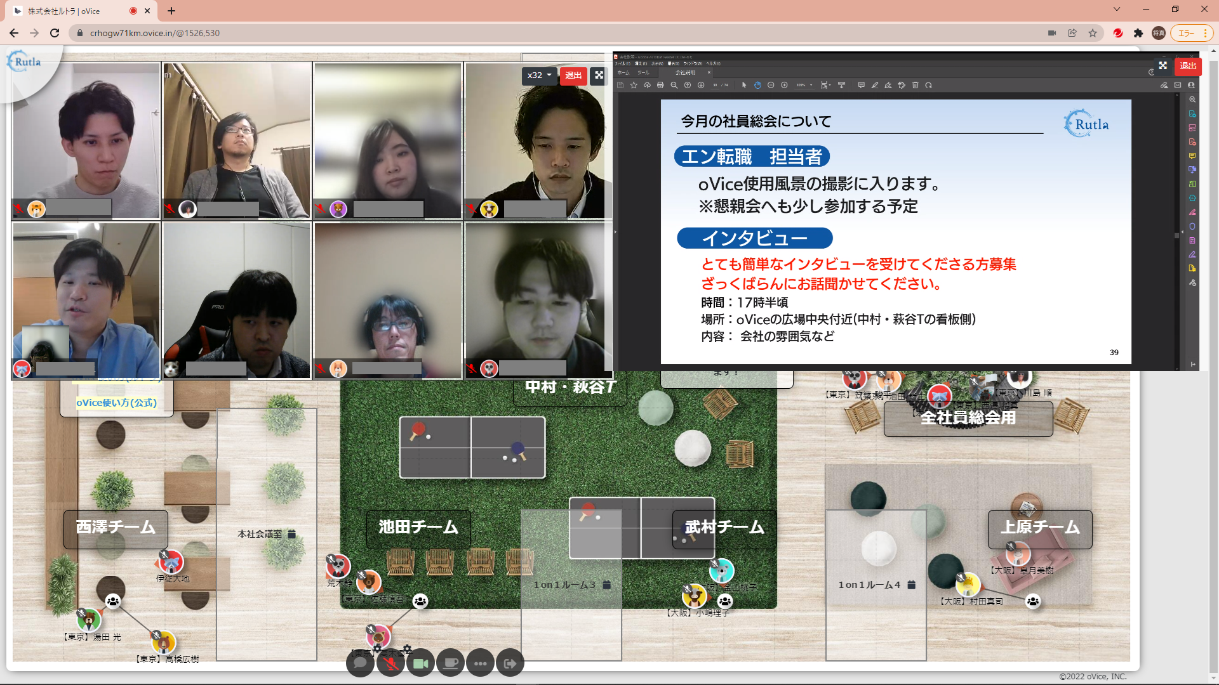Image resolution: width=1219 pixels, height=685 pixels.
Task: Unmute microphone in oVice bottom toolbar
Action: pos(390,663)
